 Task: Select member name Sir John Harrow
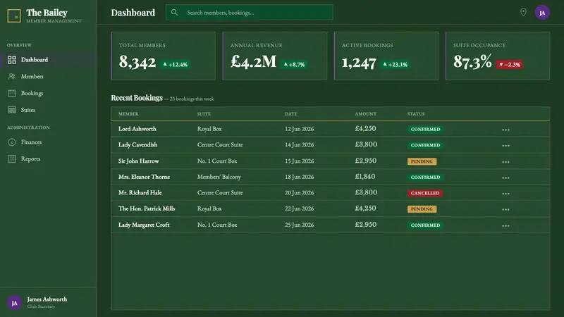point(138,161)
